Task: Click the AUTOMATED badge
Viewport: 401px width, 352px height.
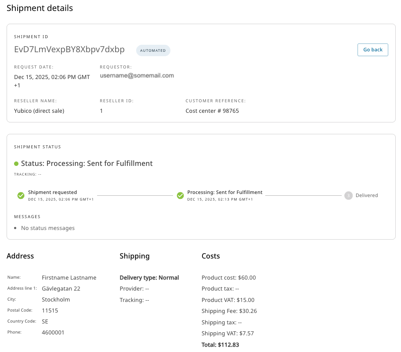Action: point(153,50)
